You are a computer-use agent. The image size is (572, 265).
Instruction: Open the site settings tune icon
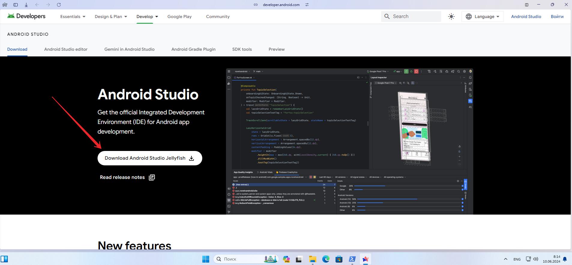(307, 5)
